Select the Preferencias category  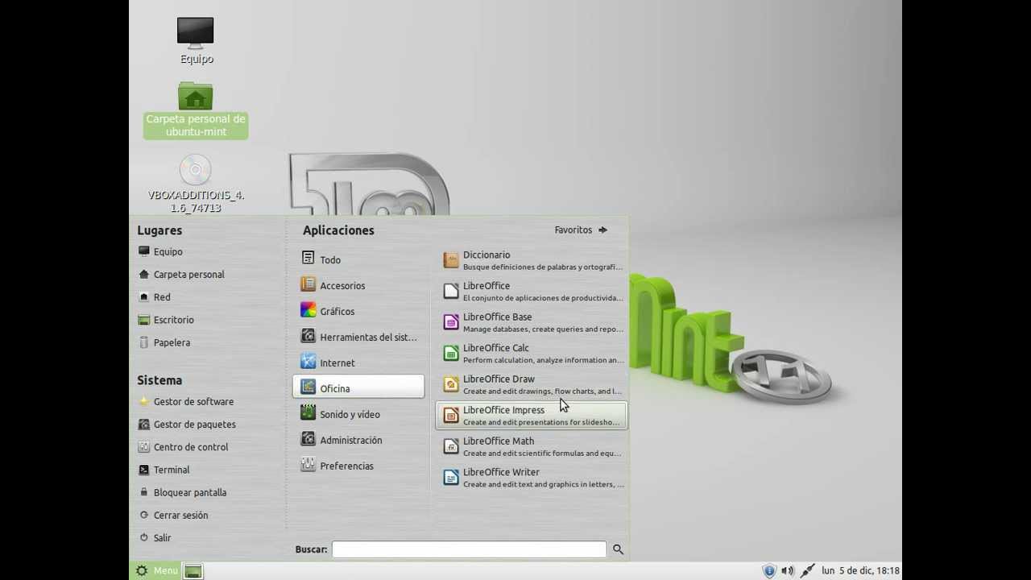358,466
